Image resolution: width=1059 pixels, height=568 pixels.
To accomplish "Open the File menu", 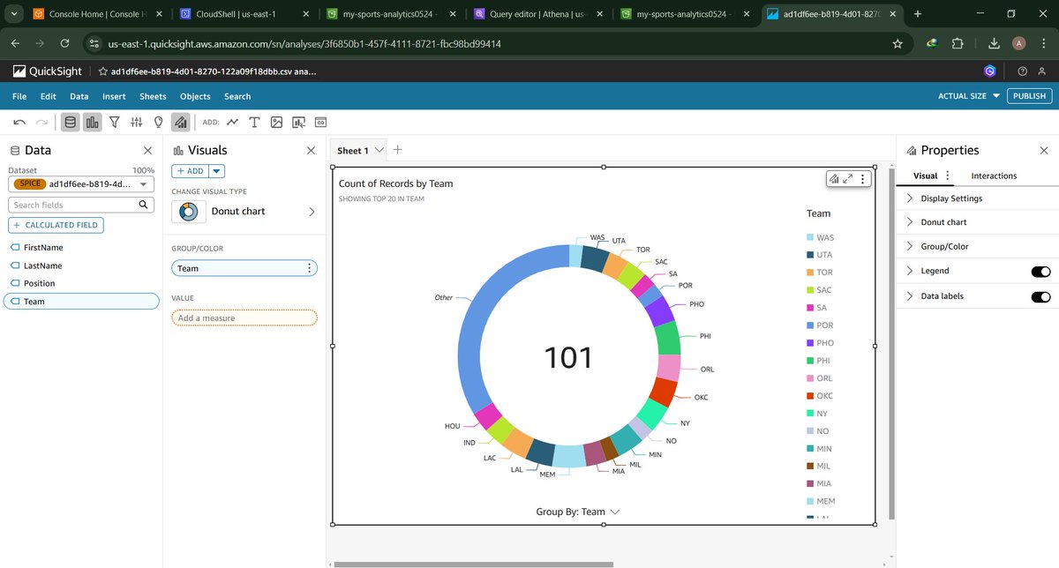I will coord(19,96).
